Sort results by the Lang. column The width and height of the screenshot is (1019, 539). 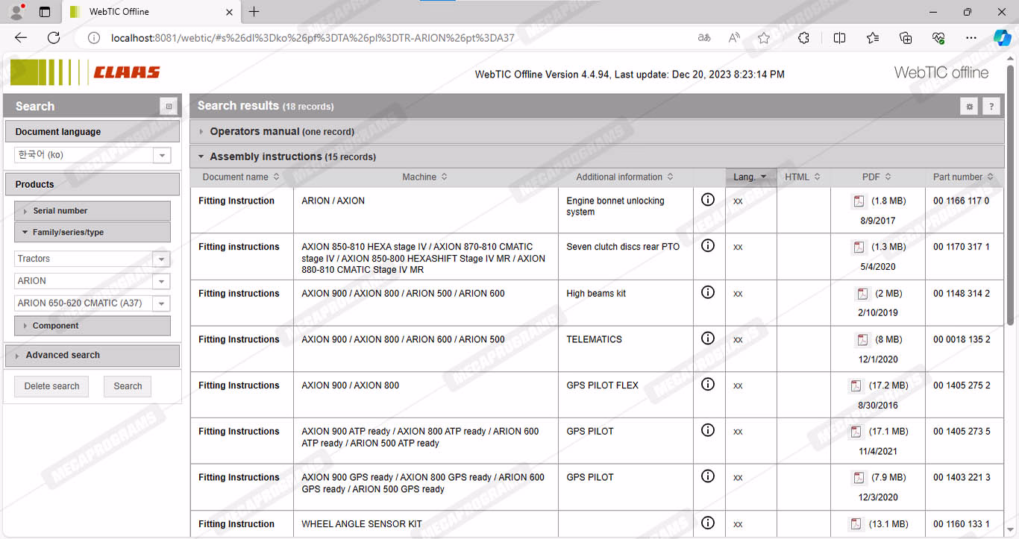[x=750, y=177]
